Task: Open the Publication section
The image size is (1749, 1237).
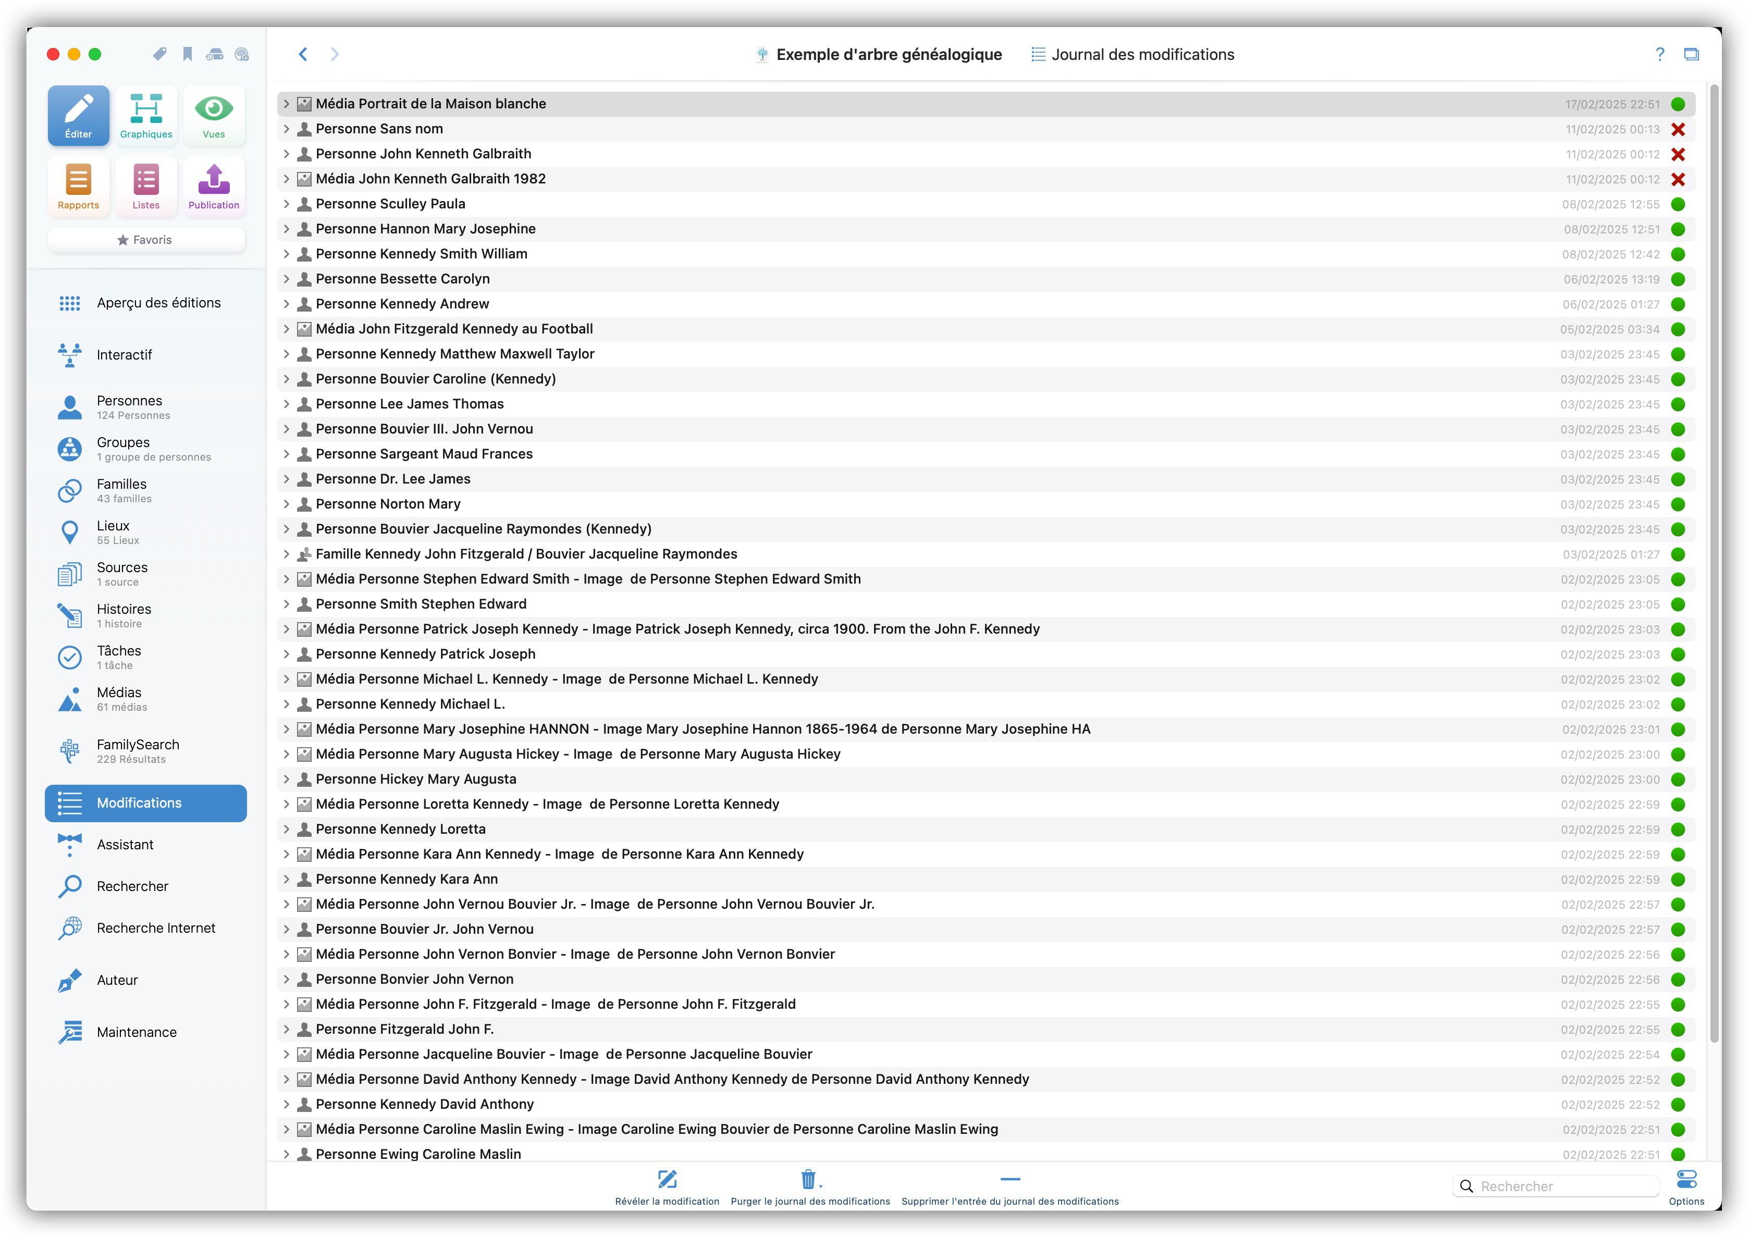Action: click(214, 187)
